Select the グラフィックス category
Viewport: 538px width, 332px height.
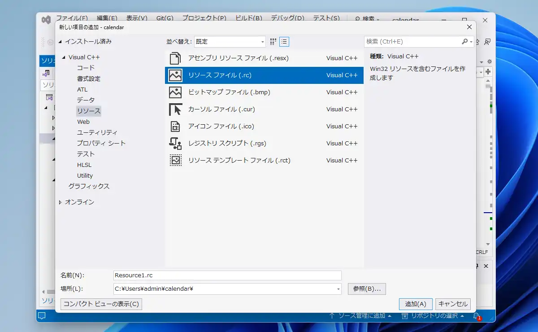(x=89, y=186)
